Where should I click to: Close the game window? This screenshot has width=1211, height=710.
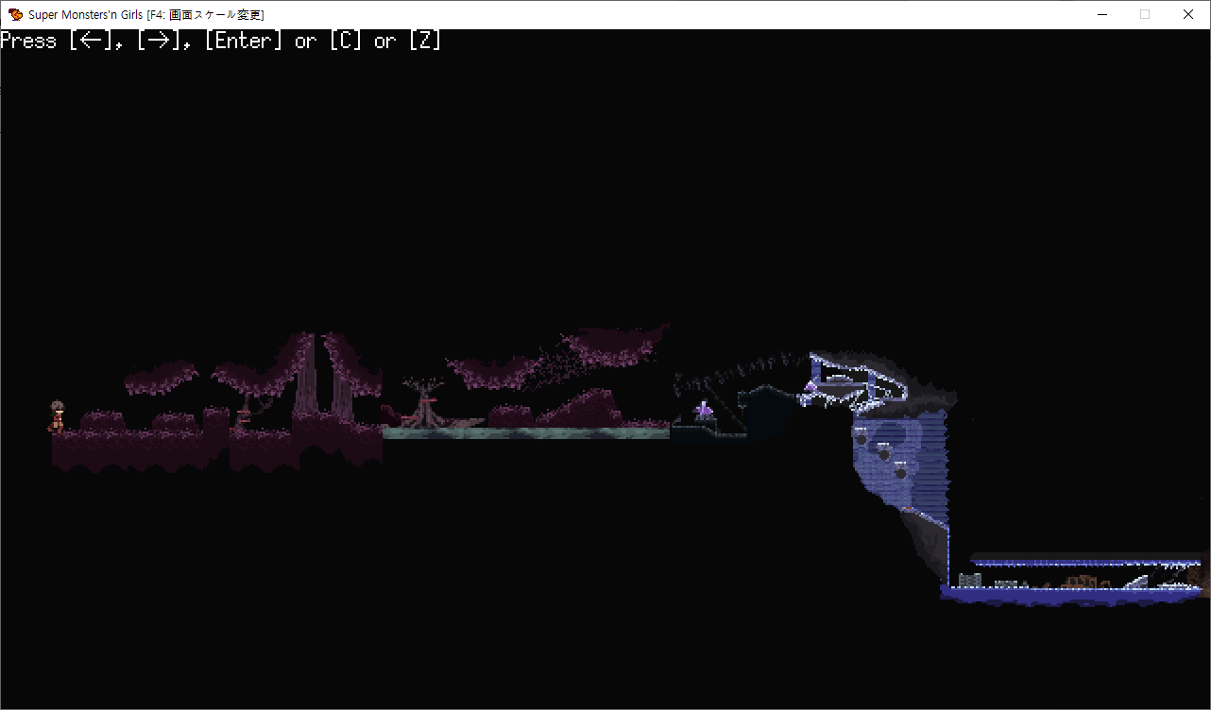point(1188,14)
